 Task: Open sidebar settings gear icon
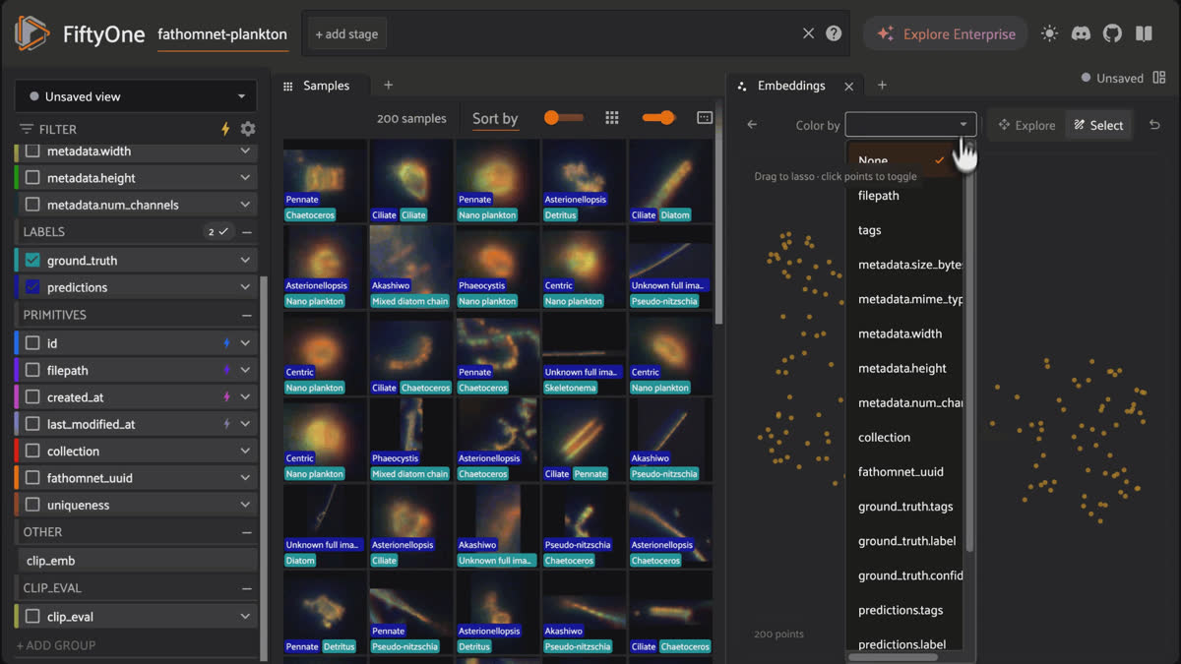pos(248,129)
